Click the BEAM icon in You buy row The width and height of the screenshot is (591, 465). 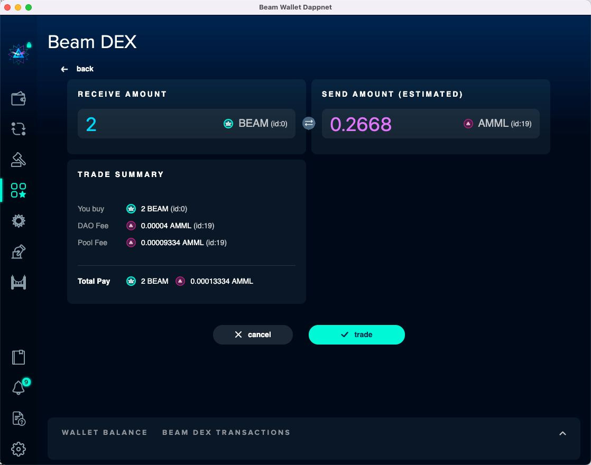point(131,209)
